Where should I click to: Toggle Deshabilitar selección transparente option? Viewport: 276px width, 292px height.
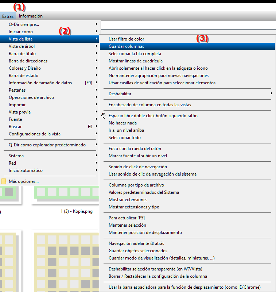187,269
